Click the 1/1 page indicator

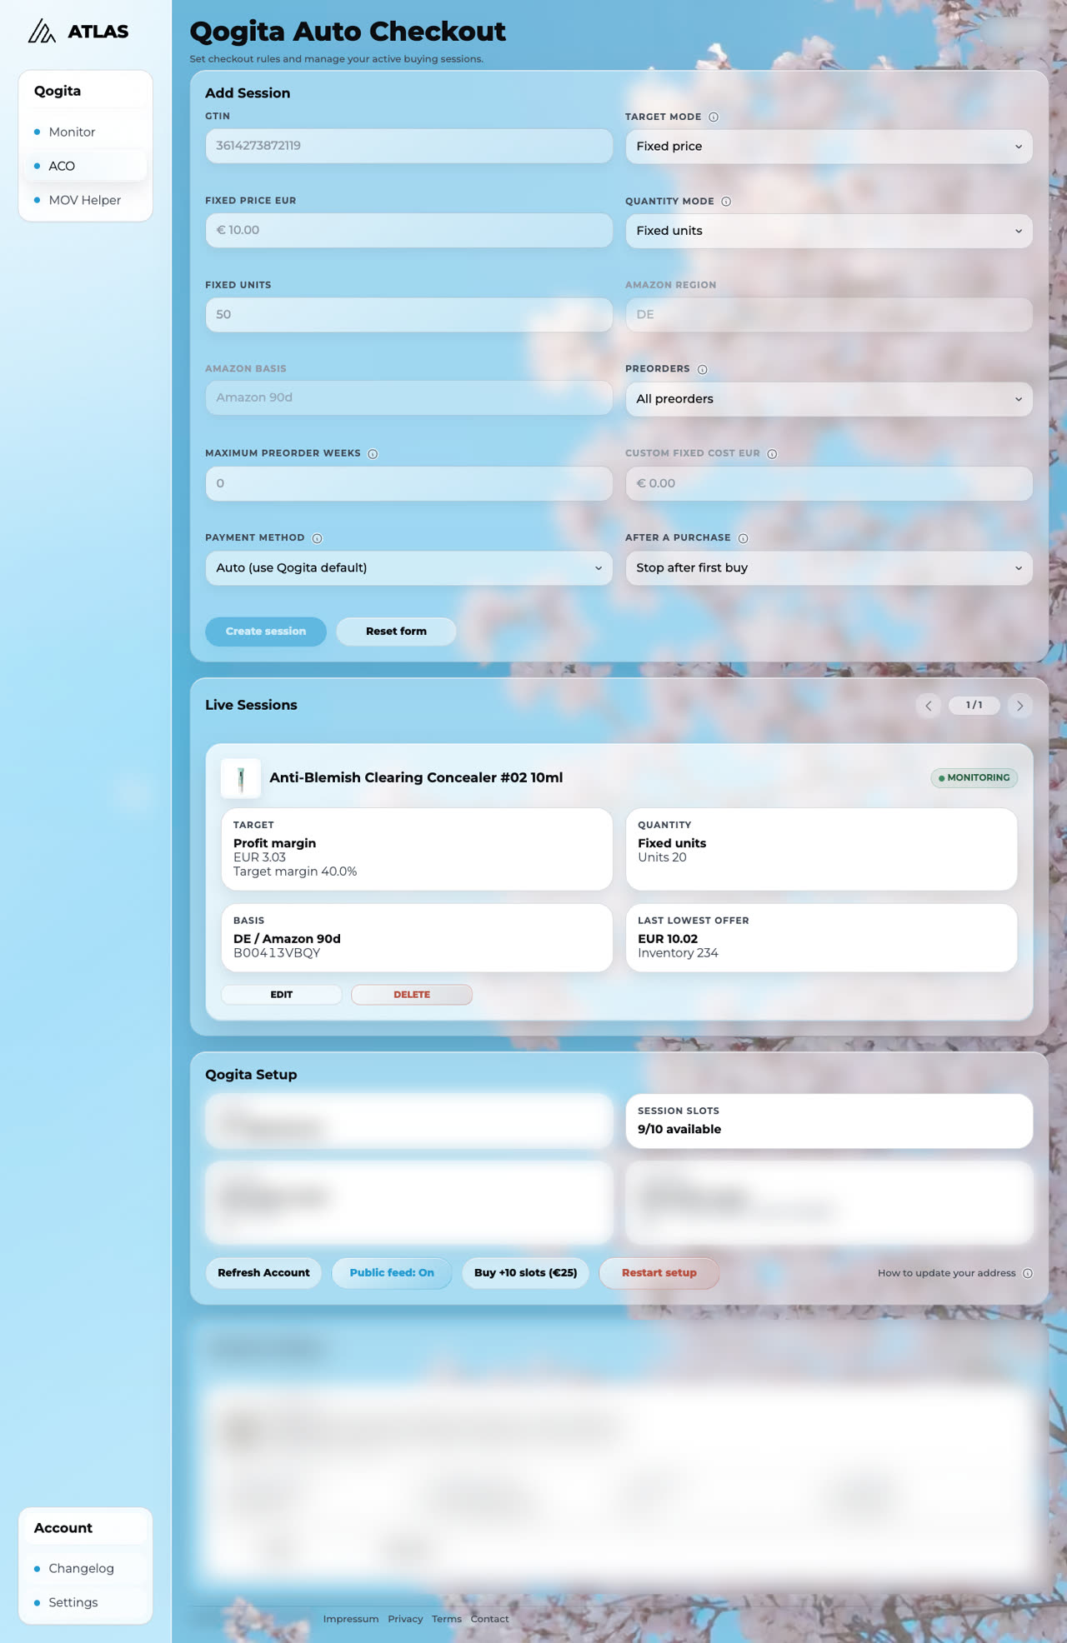click(x=974, y=706)
